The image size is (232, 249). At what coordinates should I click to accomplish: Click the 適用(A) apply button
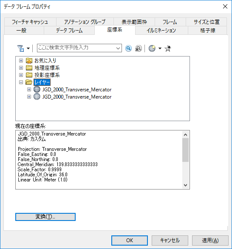[x=210, y=240]
